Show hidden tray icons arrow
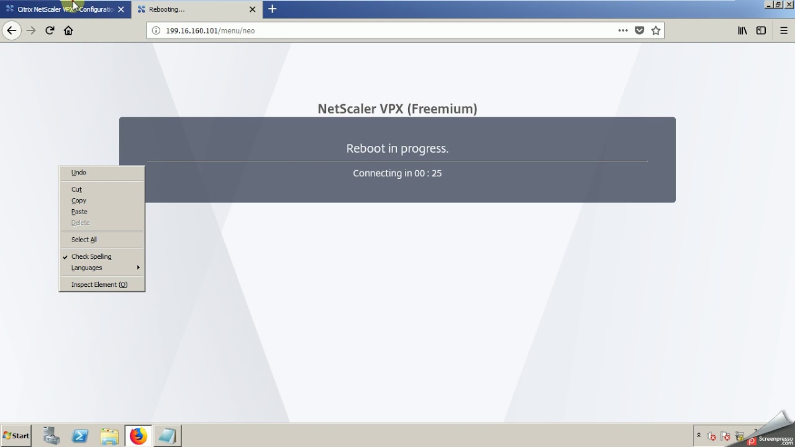The height and width of the screenshot is (447, 795). (699, 436)
